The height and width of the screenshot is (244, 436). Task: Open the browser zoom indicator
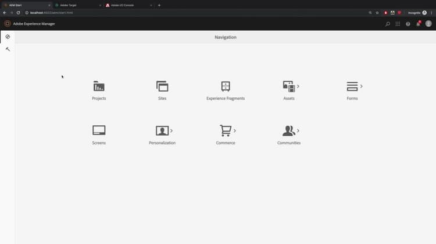[x=370, y=13]
